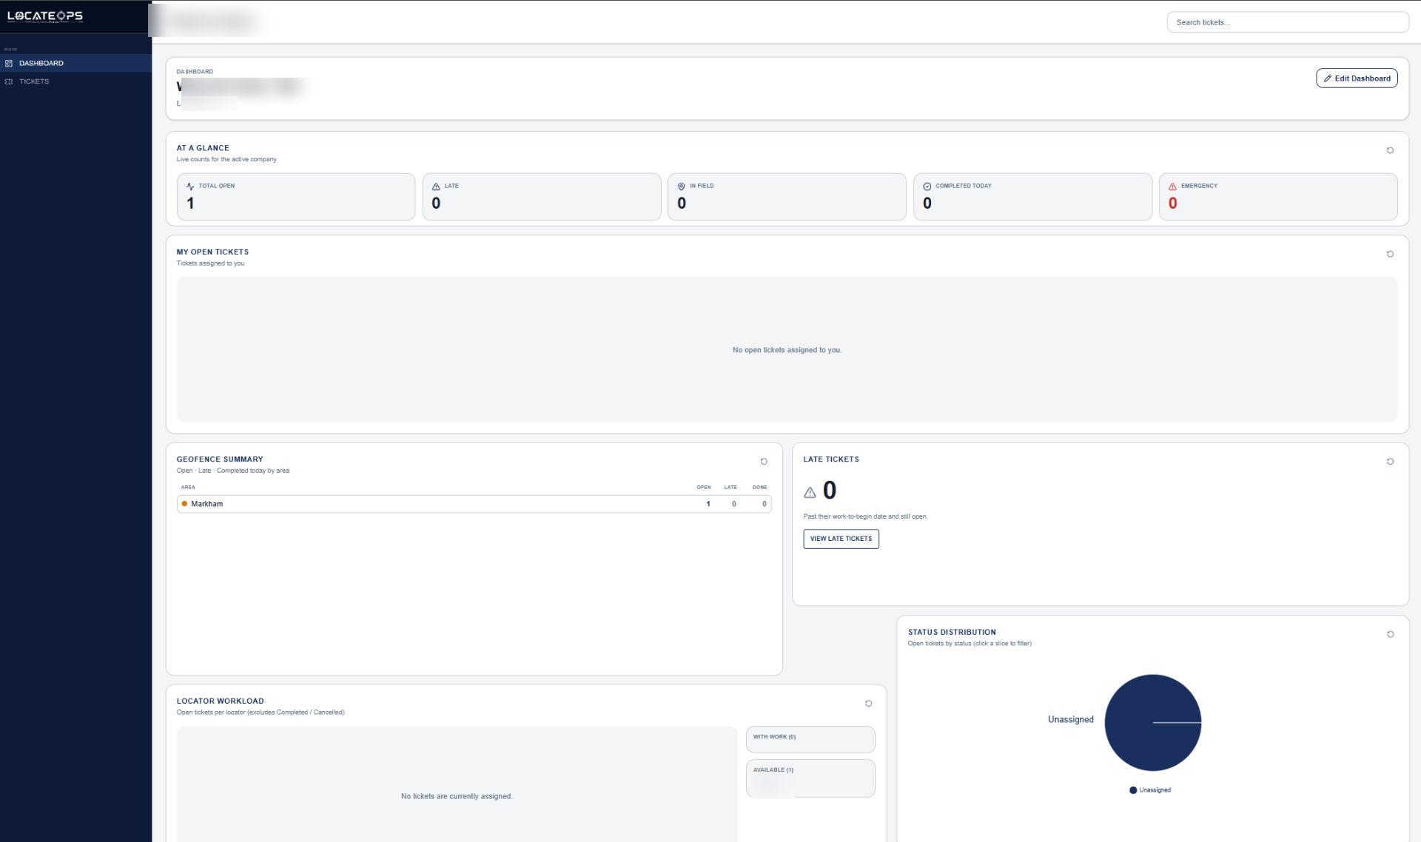Viewport: 1421px width, 842px height.
Task: Click the Completed Today checkmark icon
Action: (927, 186)
